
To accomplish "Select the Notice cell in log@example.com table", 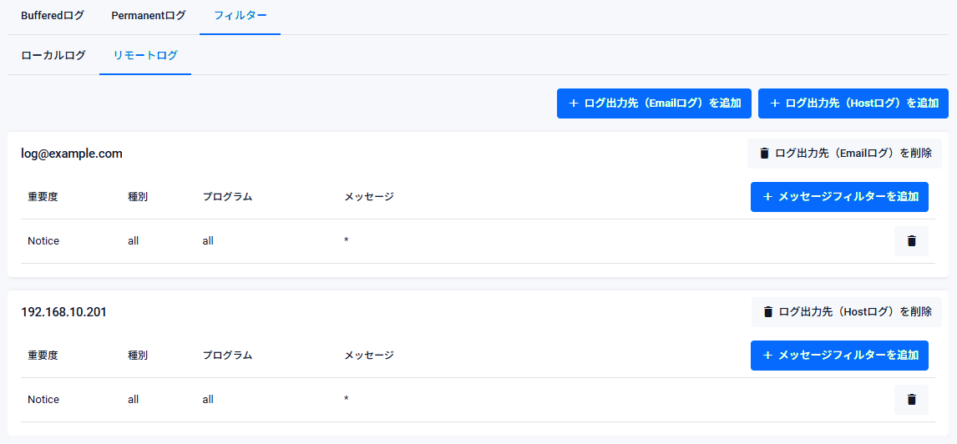I will (x=43, y=241).
